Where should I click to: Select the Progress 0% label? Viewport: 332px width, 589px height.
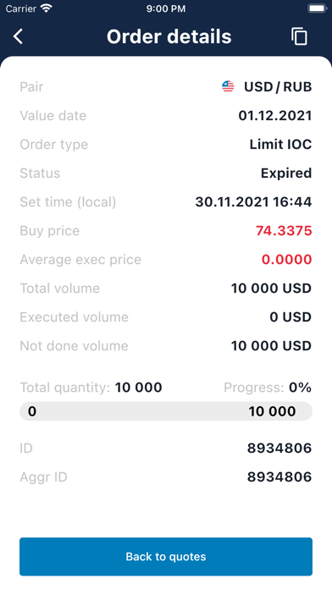268,388
